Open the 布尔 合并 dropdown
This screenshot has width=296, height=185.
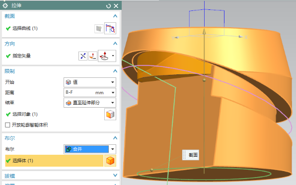(90, 149)
